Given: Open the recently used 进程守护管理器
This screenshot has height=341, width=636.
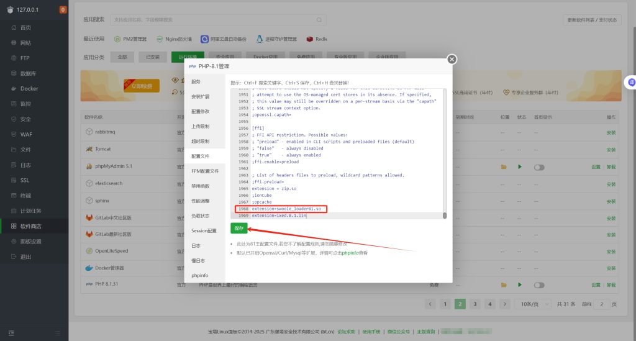Looking at the screenshot, I should point(276,39).
